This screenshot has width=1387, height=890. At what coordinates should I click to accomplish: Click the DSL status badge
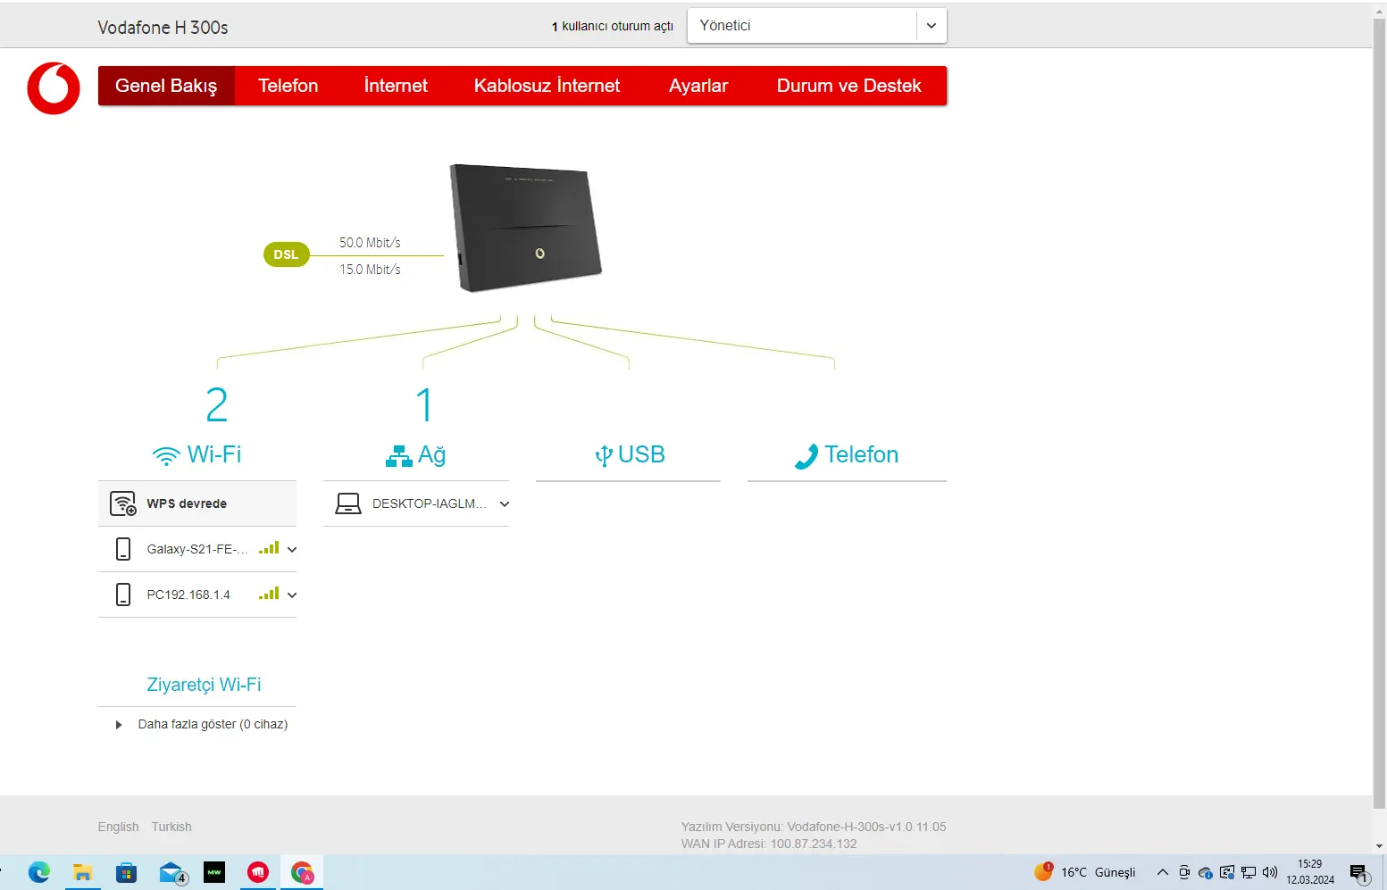coord(286,254)
